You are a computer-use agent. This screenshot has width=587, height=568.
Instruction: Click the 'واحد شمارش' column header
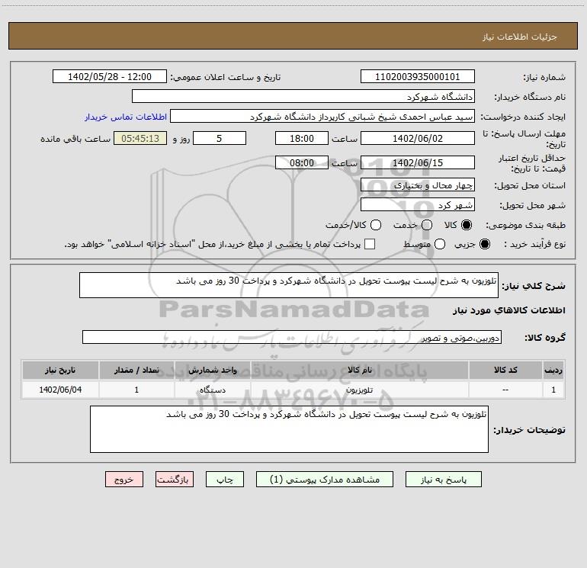coord(212,370)
